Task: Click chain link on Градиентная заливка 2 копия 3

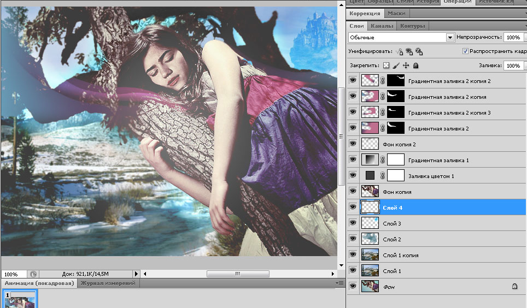Action: coord(383,112)
